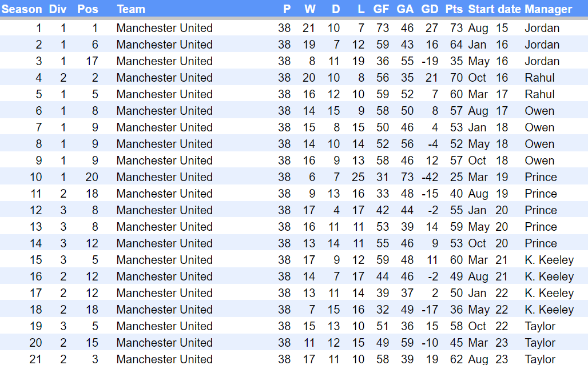Click the Season column header

coord(22,9)
